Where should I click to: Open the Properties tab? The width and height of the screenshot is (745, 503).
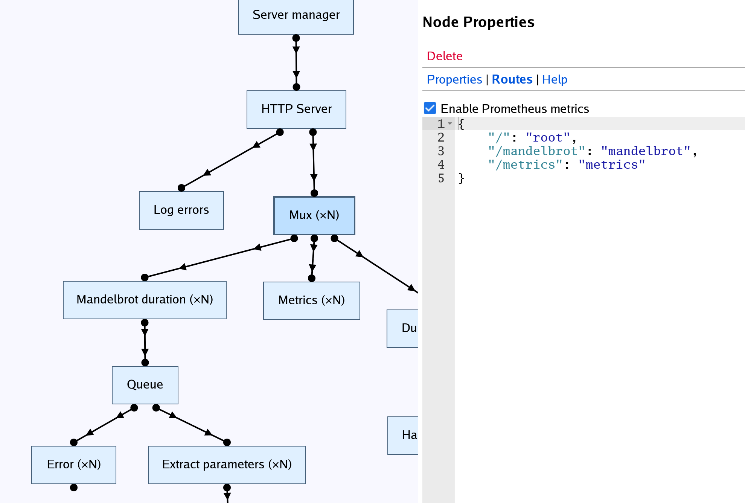pyautogui.click(x=454, y=79)
